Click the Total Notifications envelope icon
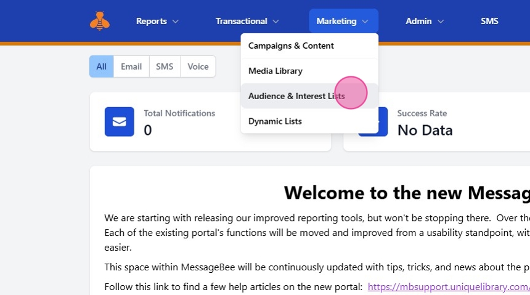The height and width of the screenshot is (295, 530). click(x=120, y=122)
